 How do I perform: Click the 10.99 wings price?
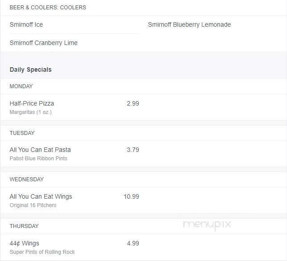(131, 196)
